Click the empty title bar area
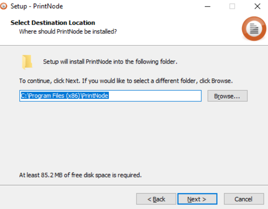Screen dimensions: 268x209 click(132, 7)
